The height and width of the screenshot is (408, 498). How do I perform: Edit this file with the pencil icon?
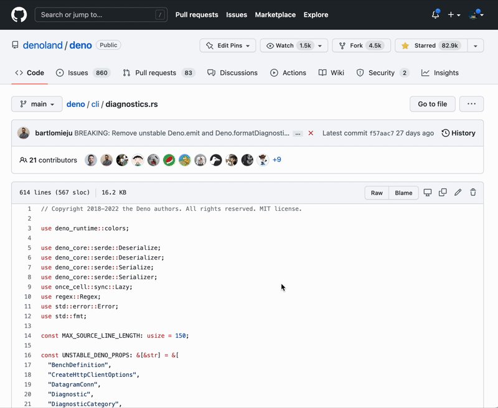(458, 192)
